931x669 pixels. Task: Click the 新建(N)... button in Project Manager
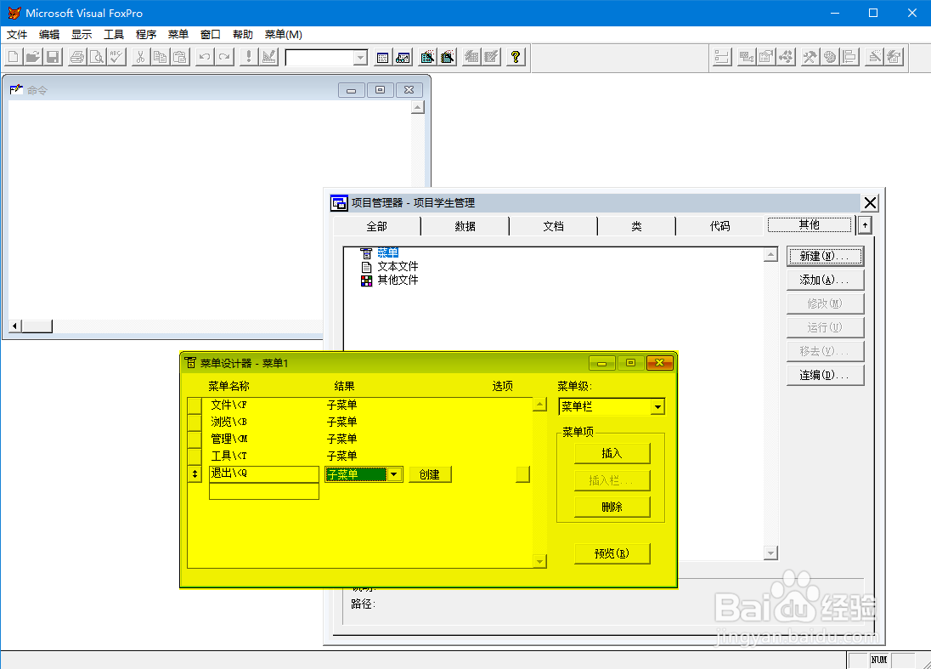click(825, 256)
